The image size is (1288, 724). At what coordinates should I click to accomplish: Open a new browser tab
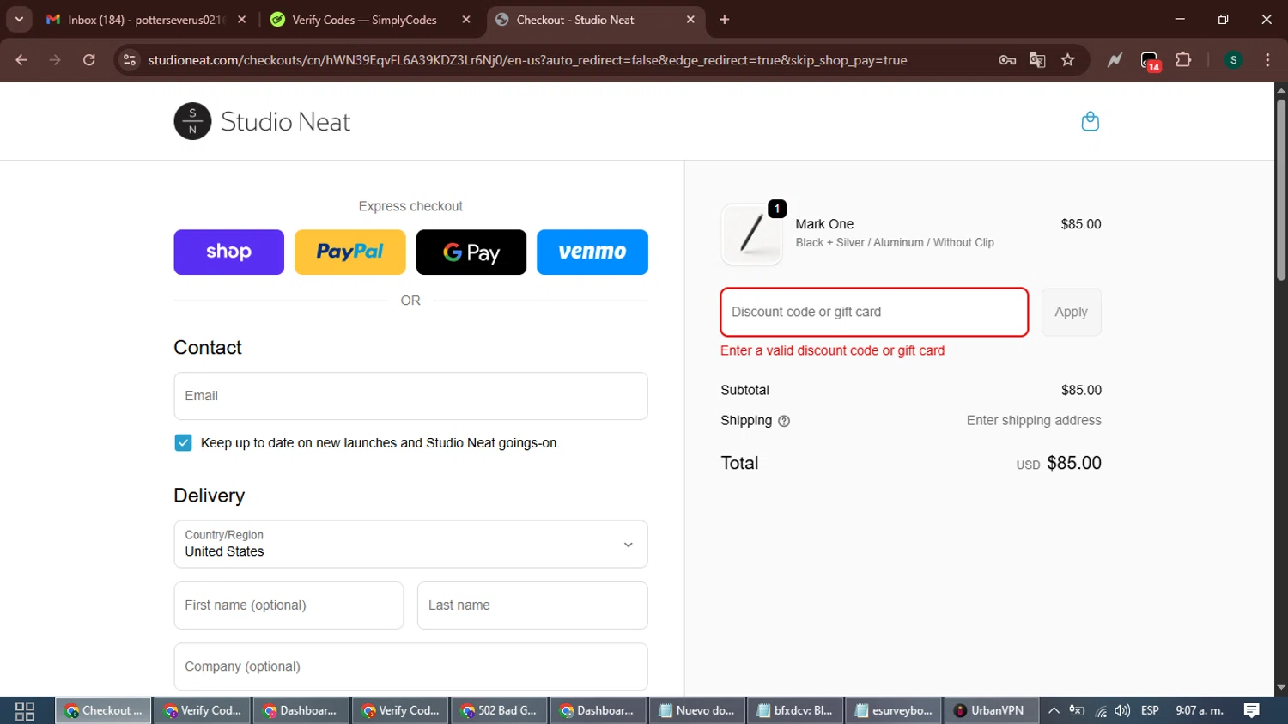point(724,20)
